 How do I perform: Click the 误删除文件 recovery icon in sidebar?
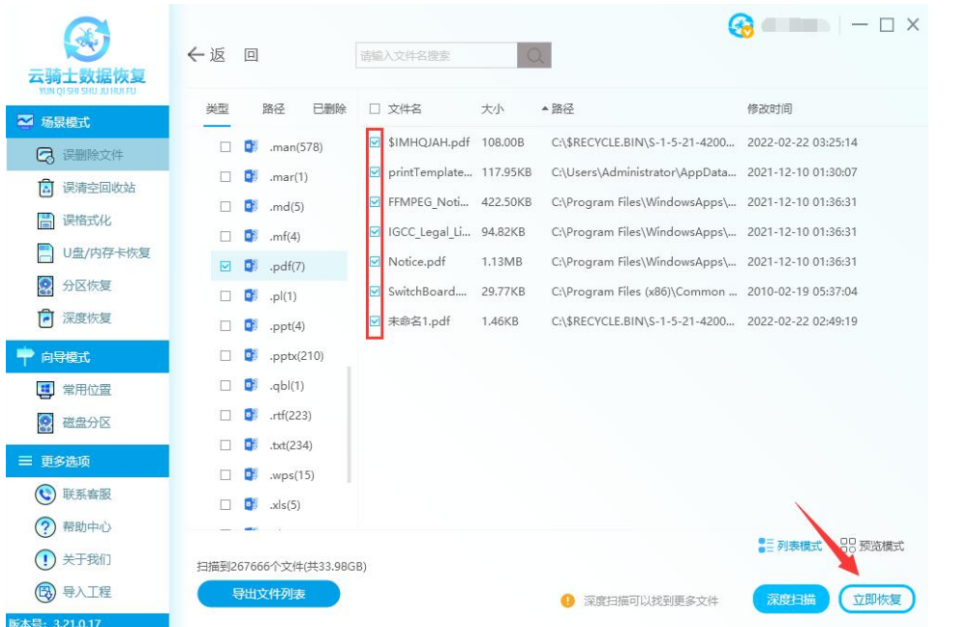pos(45,155)
